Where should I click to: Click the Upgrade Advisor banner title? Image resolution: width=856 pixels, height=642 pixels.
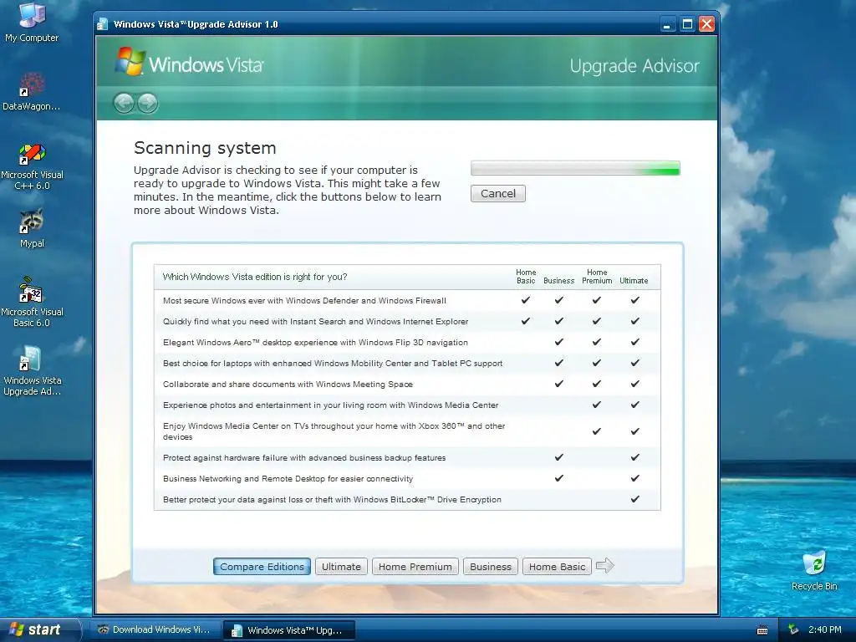(x=634, y=66)
